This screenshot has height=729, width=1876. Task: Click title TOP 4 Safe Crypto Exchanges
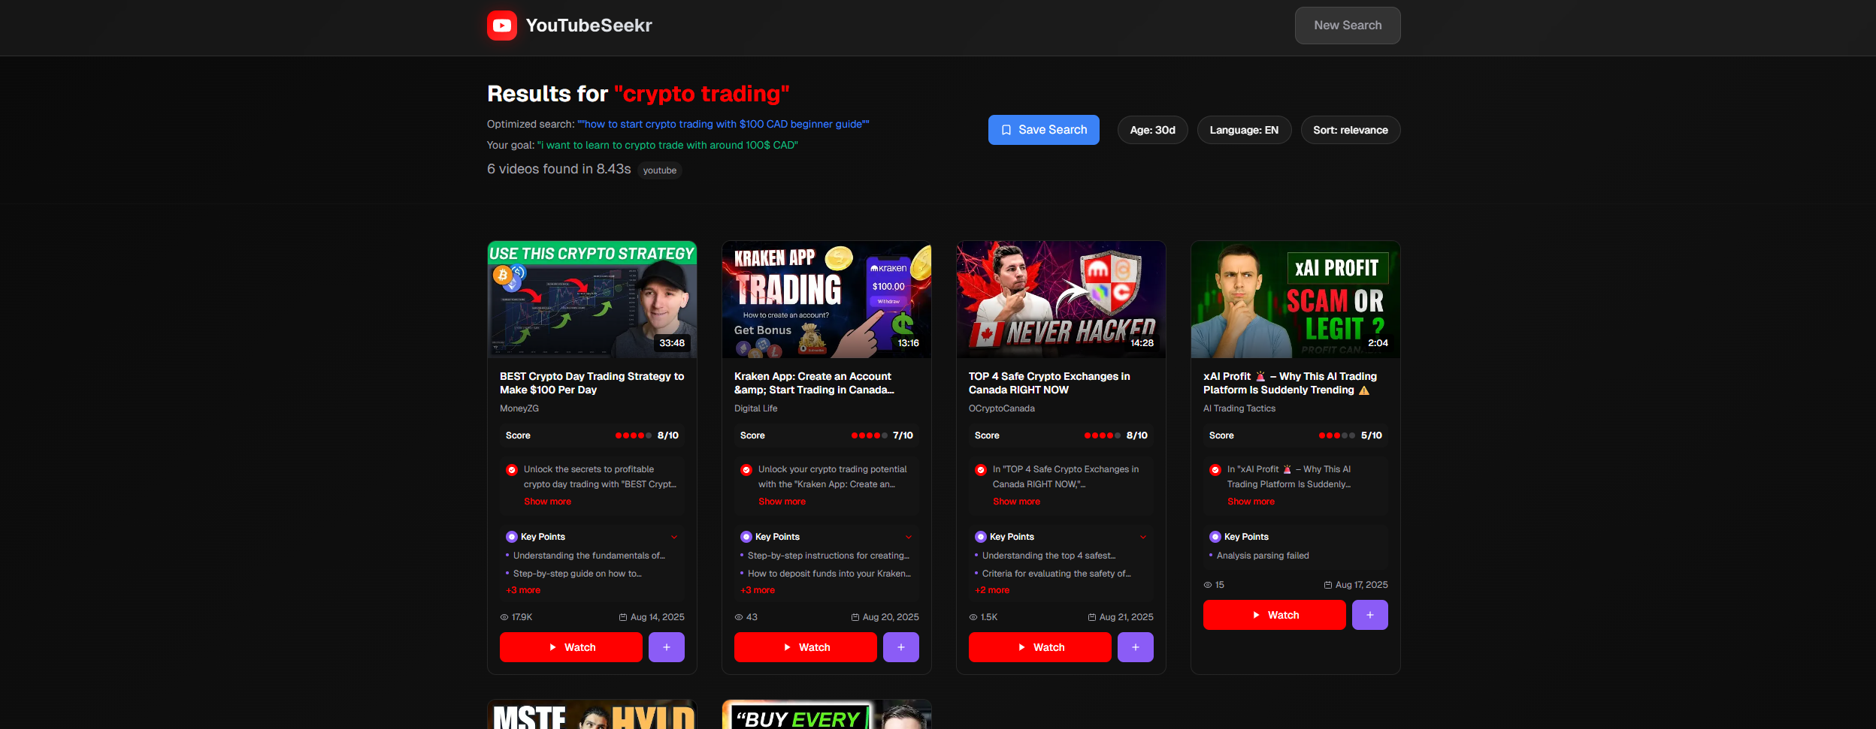(1049, 383)
